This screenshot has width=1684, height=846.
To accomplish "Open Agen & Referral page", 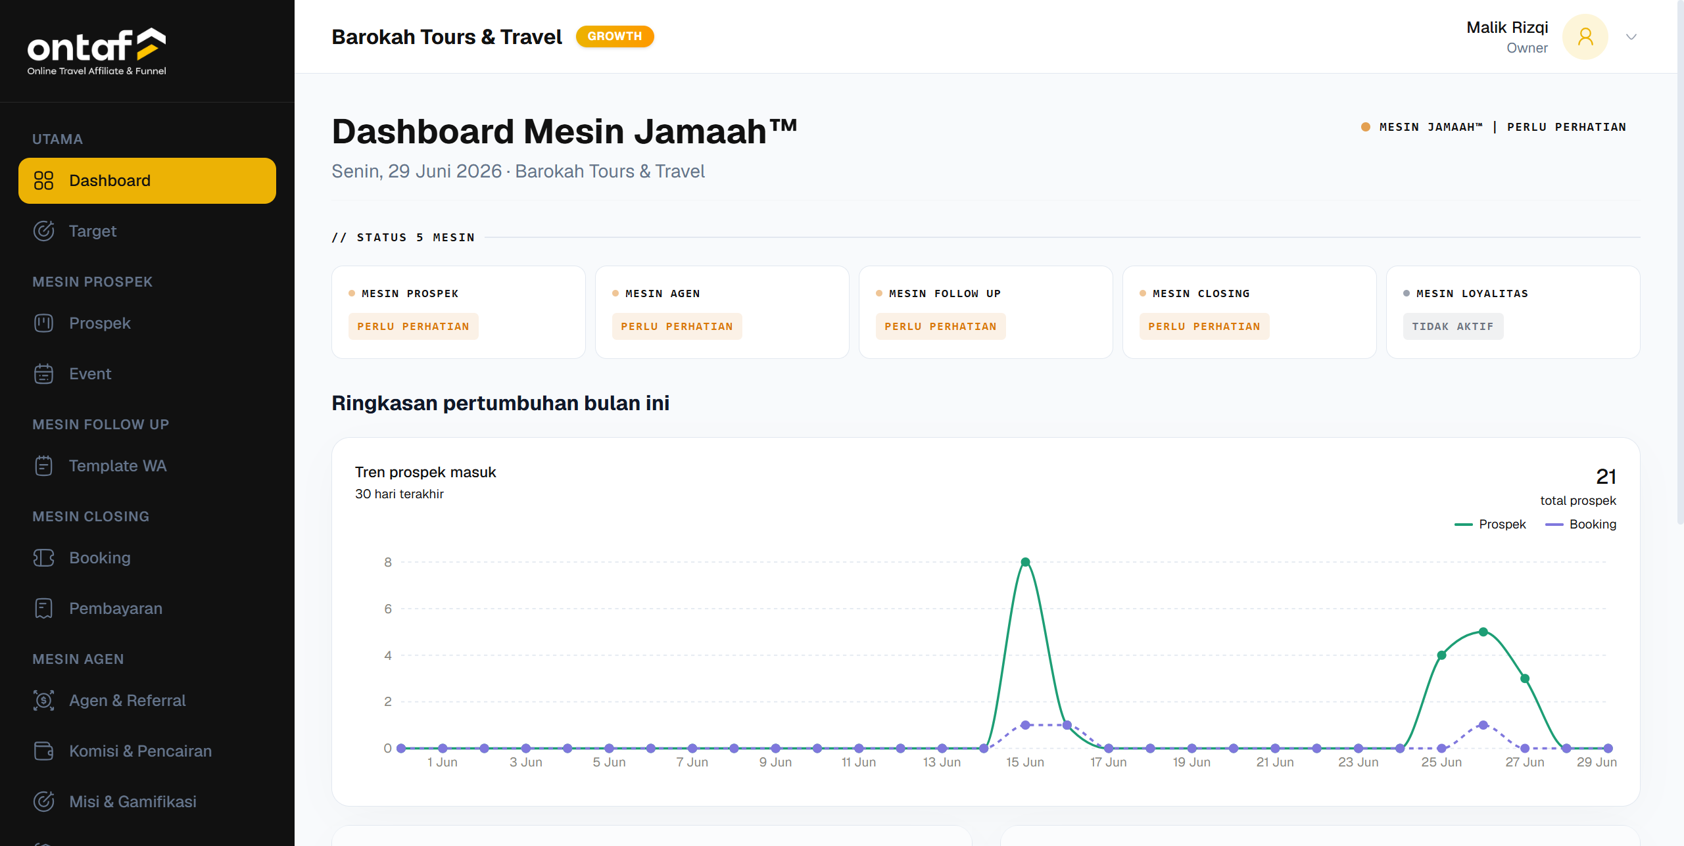I will click(147, 701).
